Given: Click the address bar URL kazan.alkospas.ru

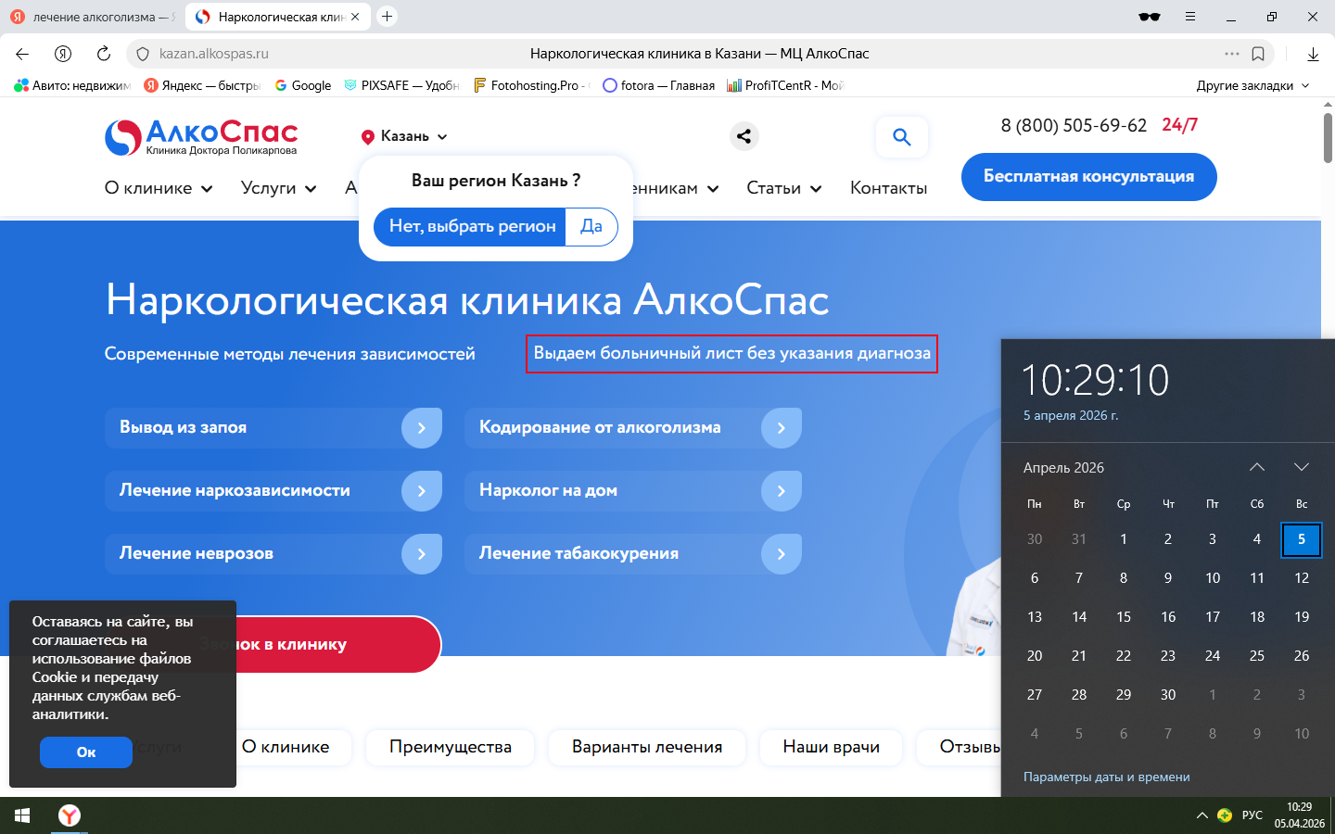Looking at the screenshot, I should tap(214, 54).
